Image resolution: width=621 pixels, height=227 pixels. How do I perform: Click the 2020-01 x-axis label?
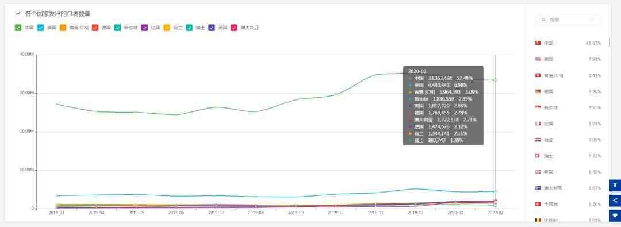tap(455, 213)
